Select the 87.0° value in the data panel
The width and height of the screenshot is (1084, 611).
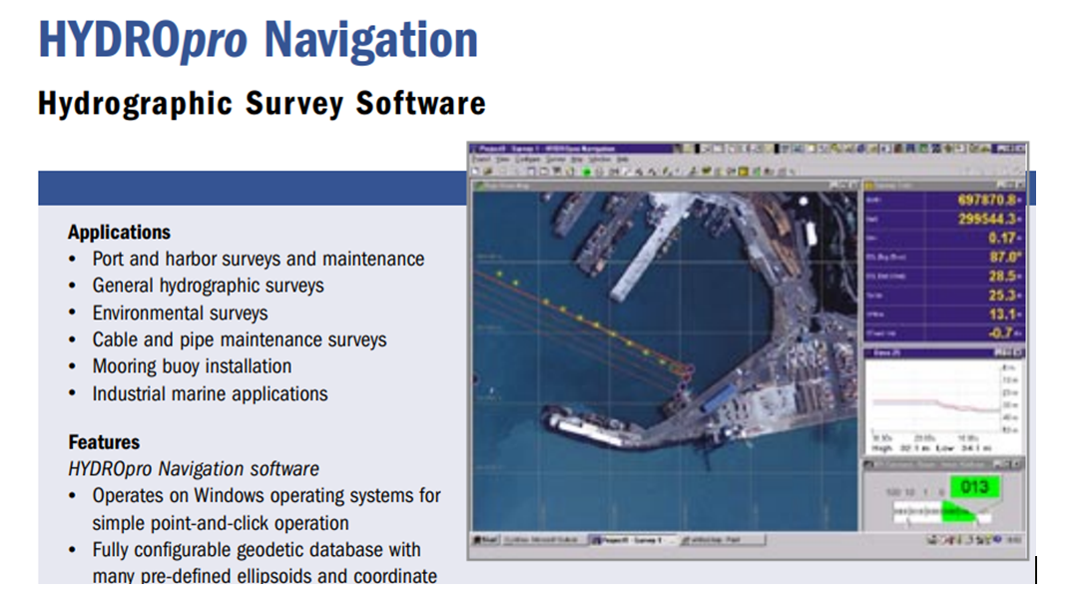click(988, 257)
